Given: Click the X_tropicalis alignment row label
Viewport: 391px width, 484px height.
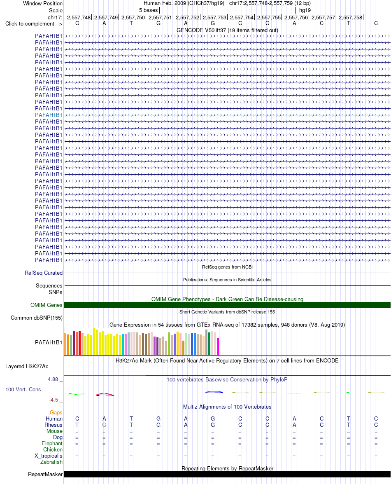Looking at the screenshot, I should (x=49, y=456).
